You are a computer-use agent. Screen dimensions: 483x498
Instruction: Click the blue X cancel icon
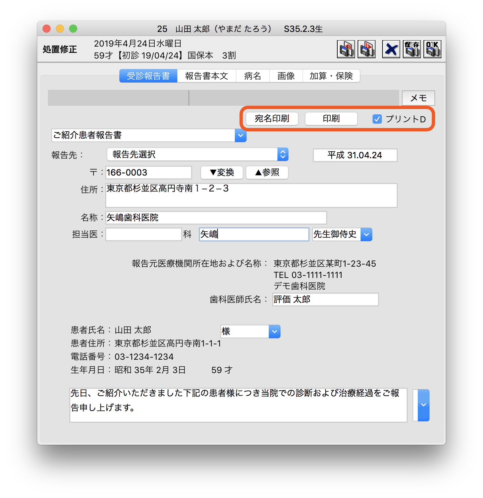coord(391,49)
